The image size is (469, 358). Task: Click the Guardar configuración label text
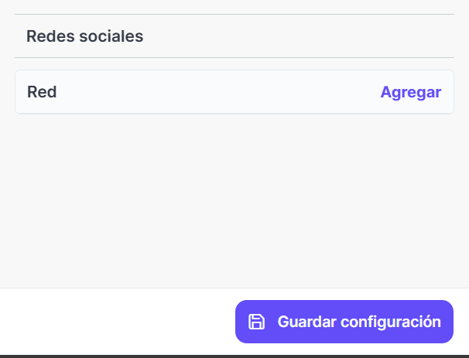pos(359,322)
